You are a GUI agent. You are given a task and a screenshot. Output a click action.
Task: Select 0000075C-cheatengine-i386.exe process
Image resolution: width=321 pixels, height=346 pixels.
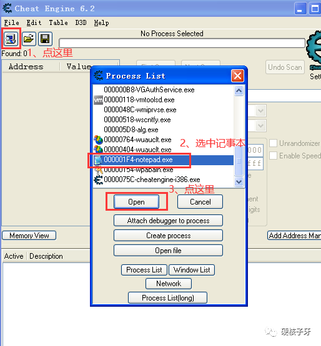click(164, 180)
